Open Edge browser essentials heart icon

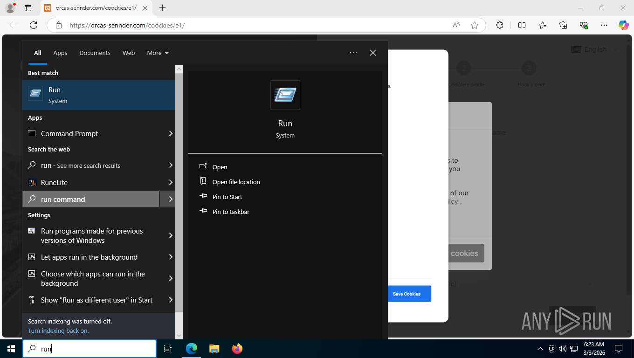584,25
